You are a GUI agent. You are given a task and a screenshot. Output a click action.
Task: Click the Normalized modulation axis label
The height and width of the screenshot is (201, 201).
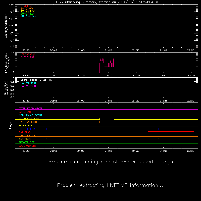pyautogui.click(x=6, y=88)
